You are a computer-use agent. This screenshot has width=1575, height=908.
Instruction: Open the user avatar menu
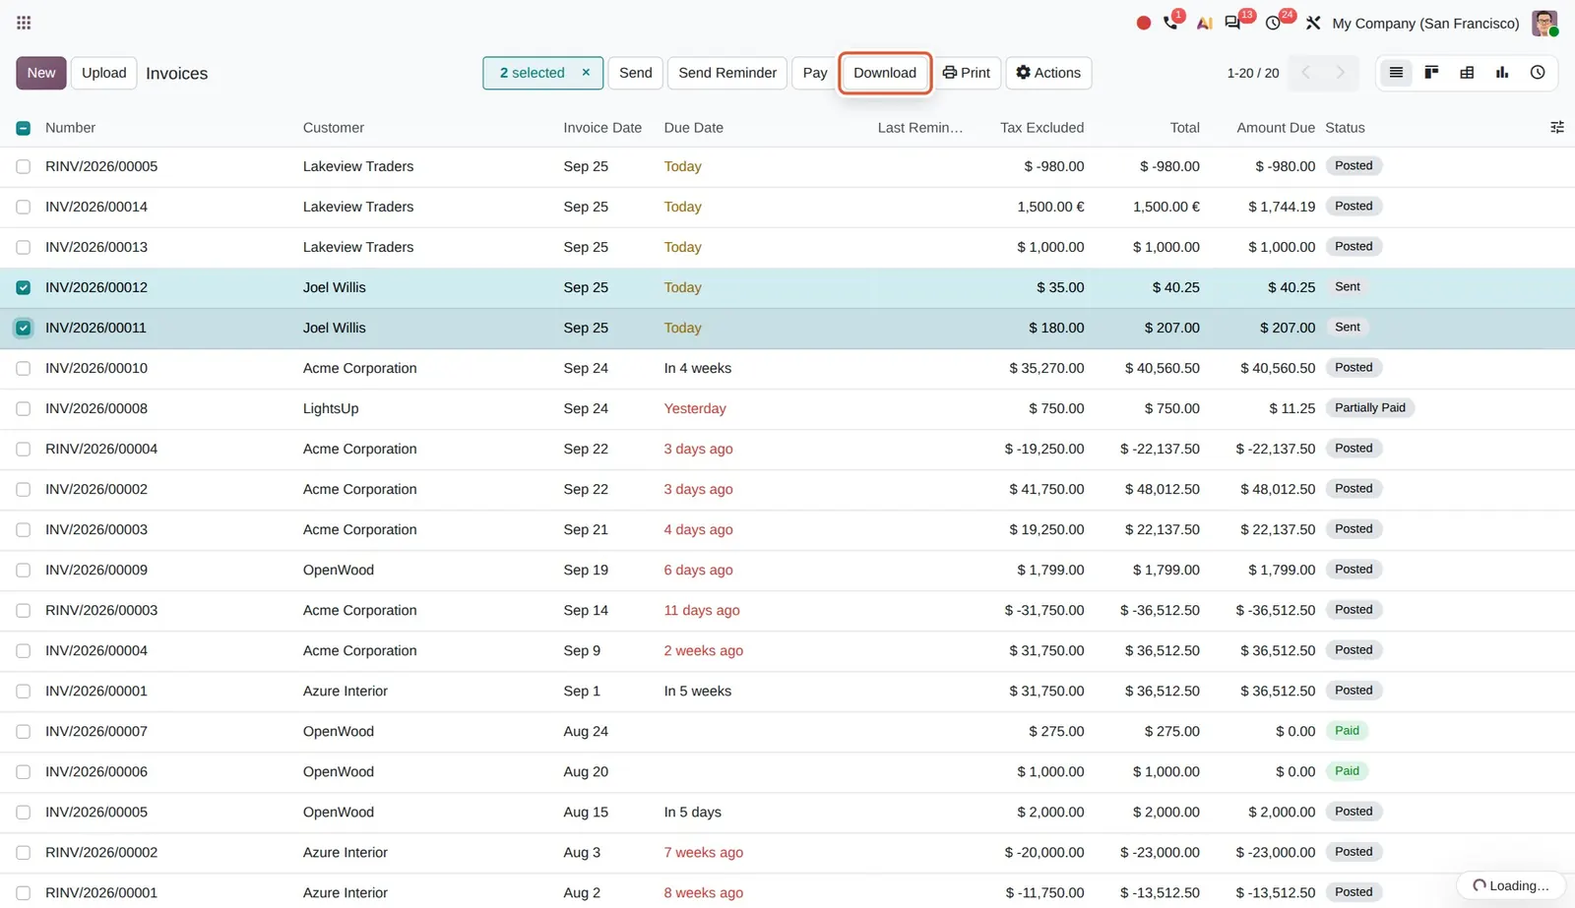(x=1544, y=23)
